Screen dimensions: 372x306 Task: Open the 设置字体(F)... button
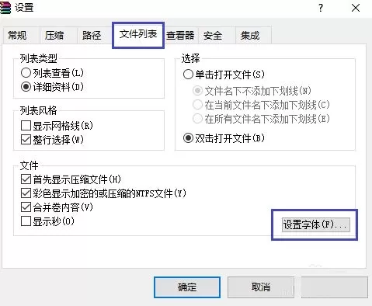(x=316, y=224)
